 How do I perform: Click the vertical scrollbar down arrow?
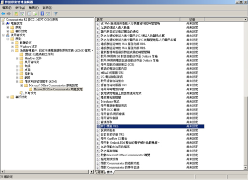coord(246,168)
